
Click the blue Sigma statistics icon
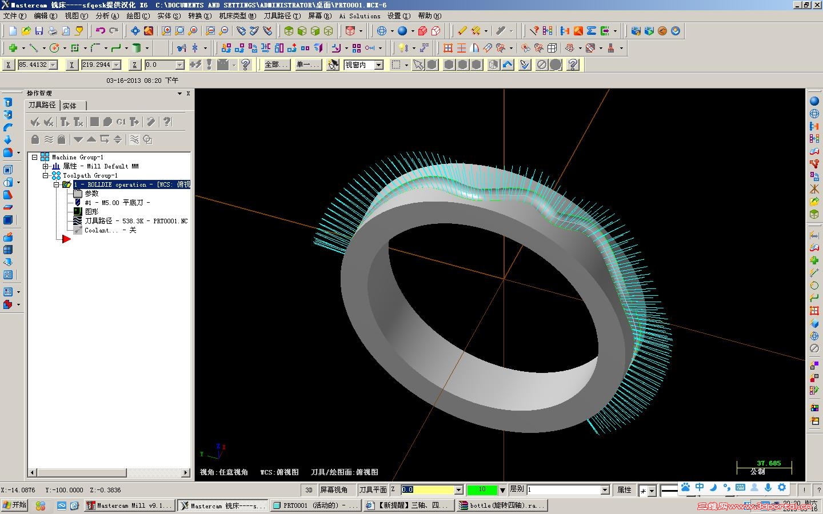point(592,31)
